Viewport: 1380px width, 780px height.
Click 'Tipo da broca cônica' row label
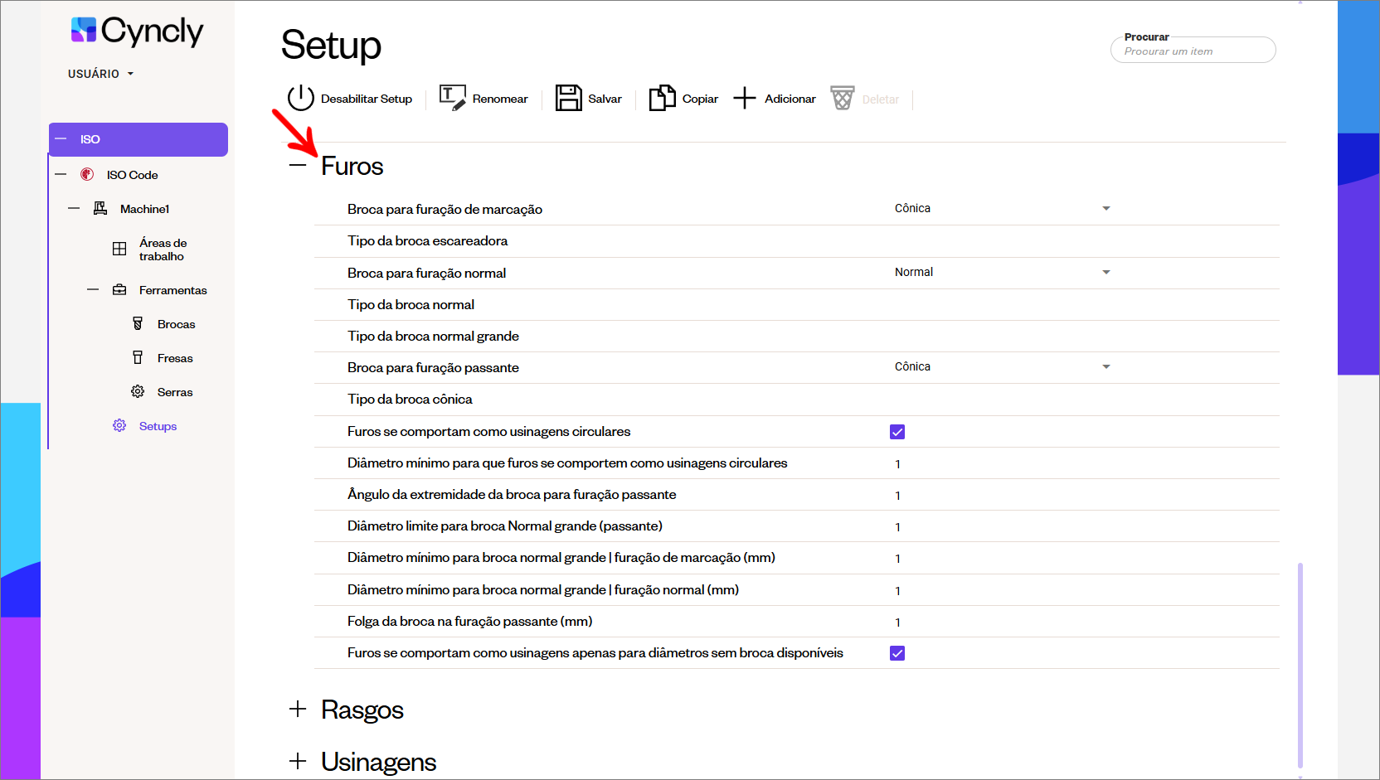point(410,399)
